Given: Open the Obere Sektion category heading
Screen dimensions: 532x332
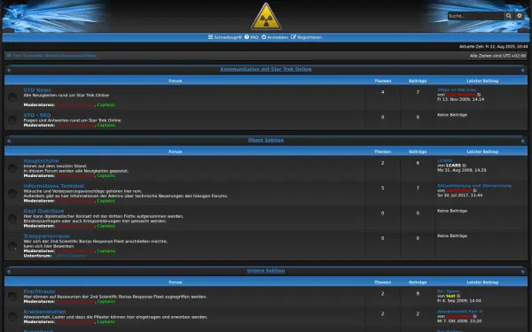Looking at the screenshot, I should [x=266, y=140].
